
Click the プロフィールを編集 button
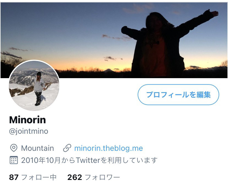click(178, 95)
